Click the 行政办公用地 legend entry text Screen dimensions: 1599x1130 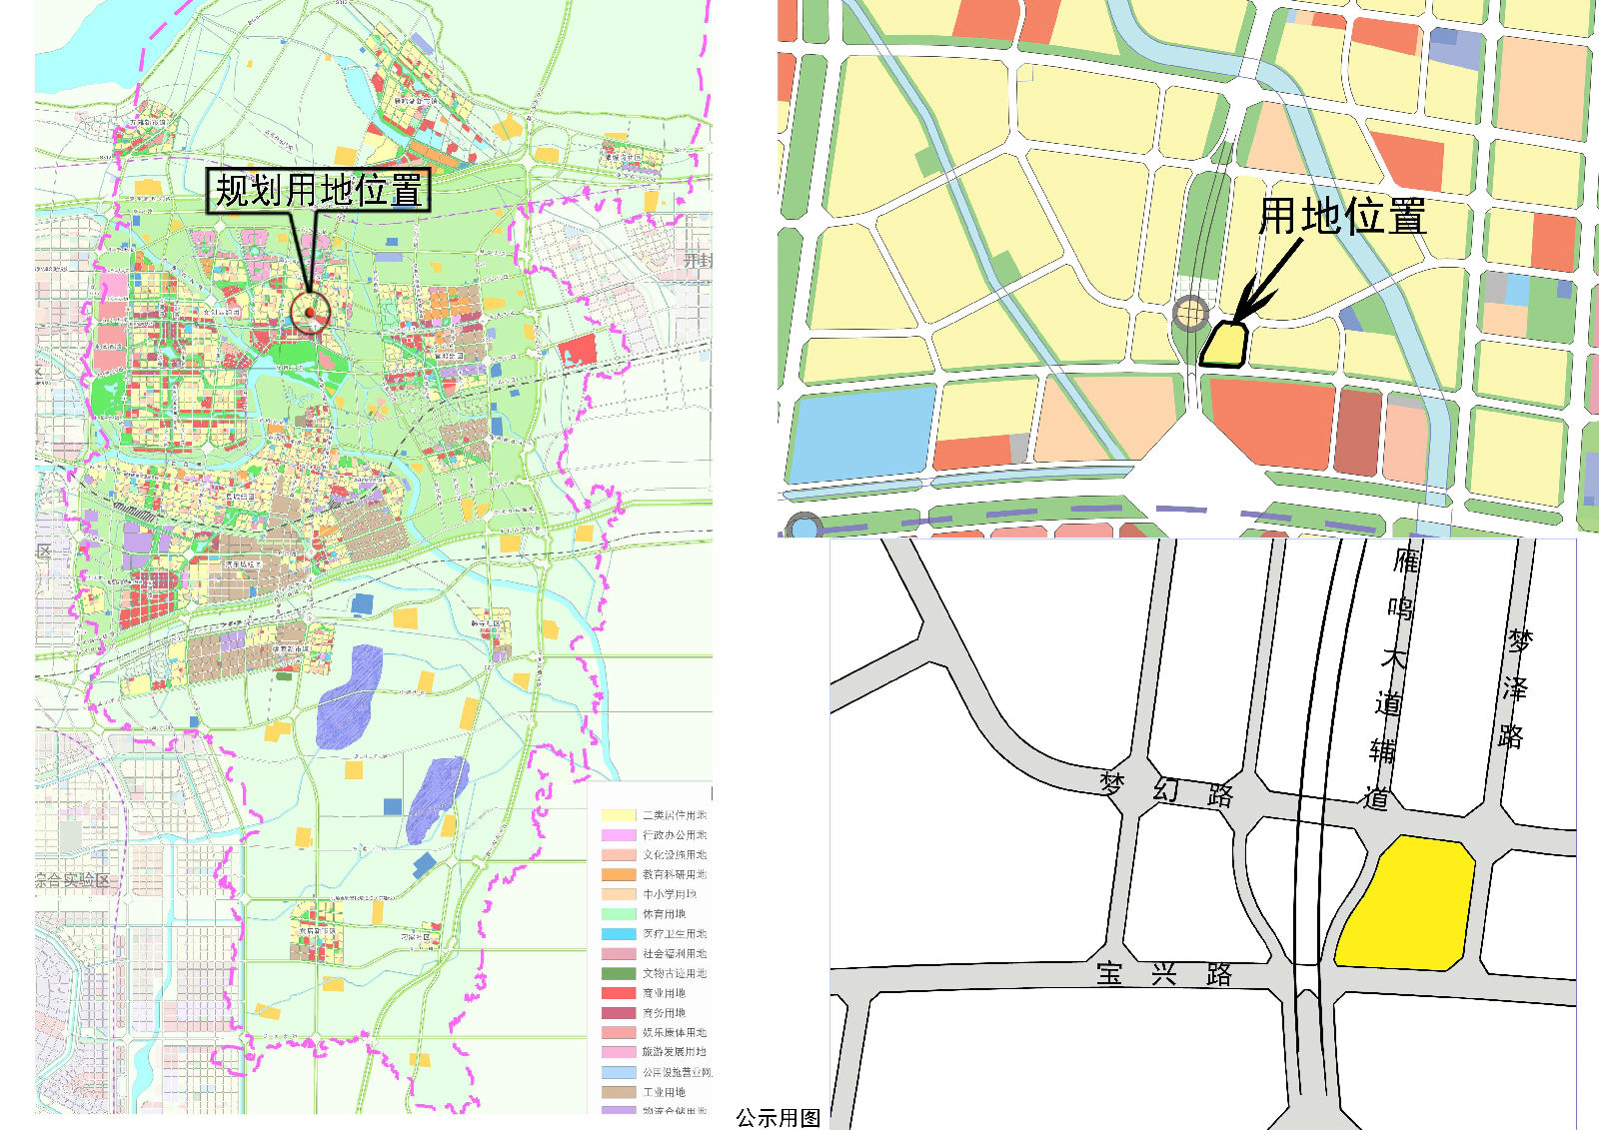(x=674, y=834)
